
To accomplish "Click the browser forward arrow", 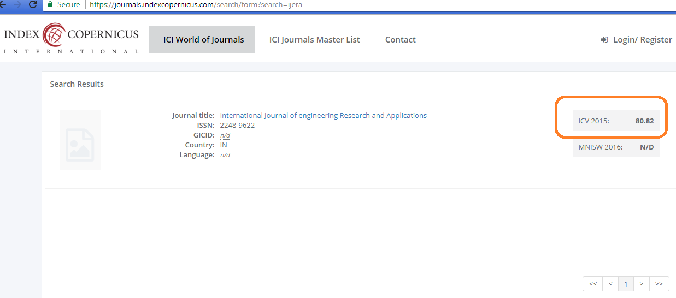I will point(17,4).
